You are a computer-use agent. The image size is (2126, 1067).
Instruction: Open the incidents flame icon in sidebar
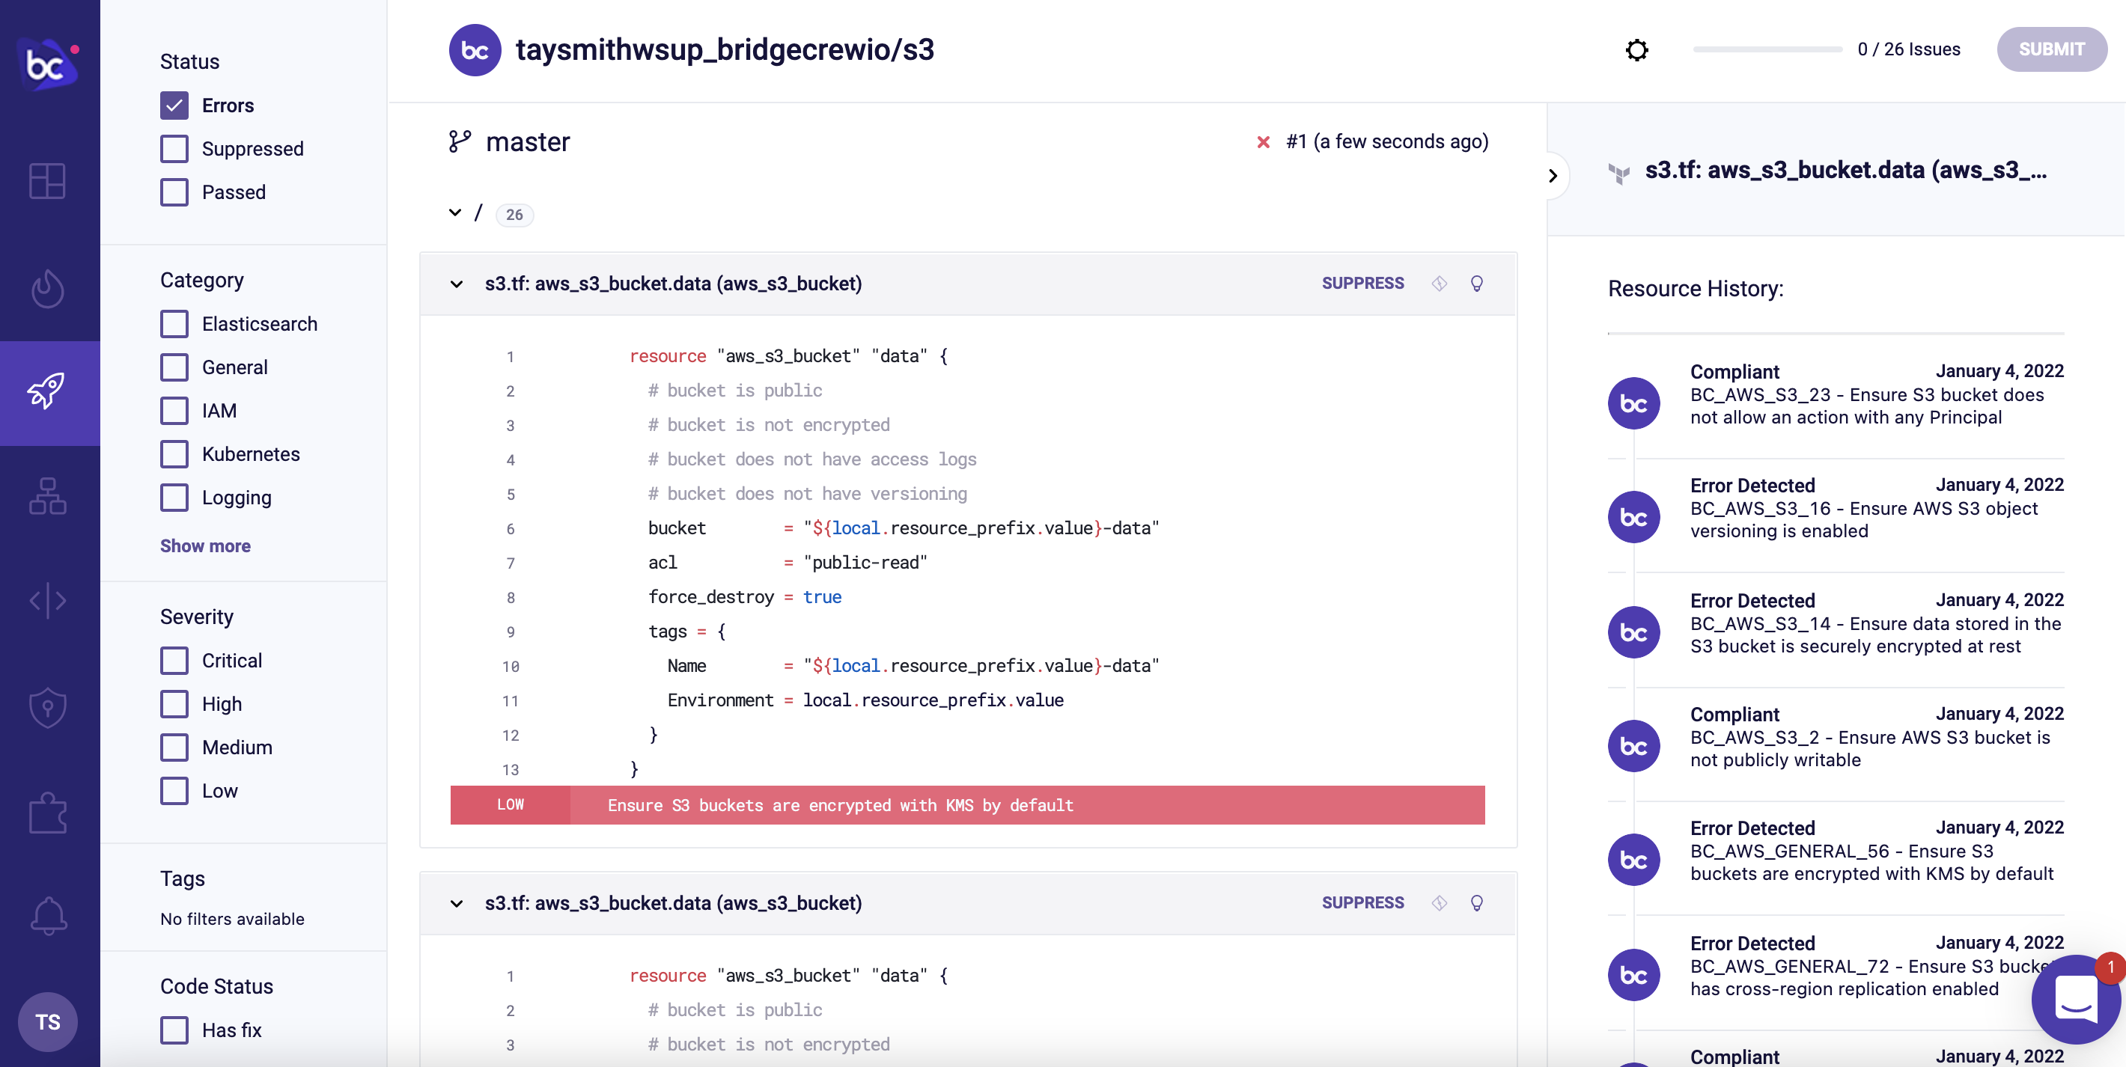click(x=48, y=288)
